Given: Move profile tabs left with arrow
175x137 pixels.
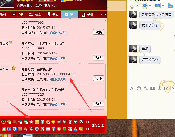Looking at the screenshot, I should [x=102, y=15].
